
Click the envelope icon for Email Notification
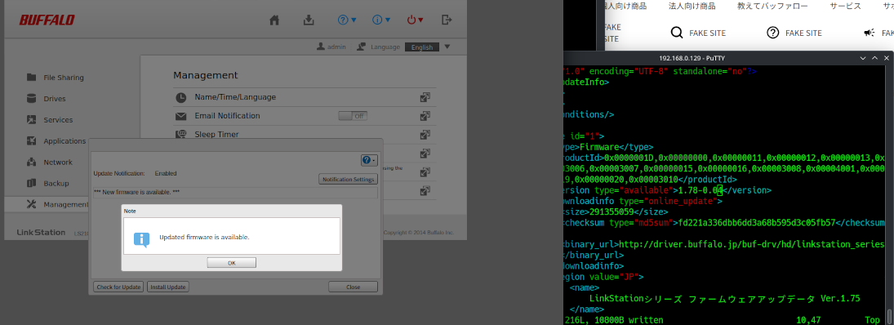[x=180, y=116]
